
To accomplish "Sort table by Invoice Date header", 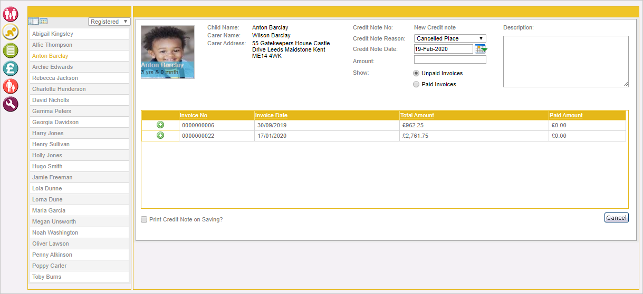I will pyautogui.click(x=271, y=115).
